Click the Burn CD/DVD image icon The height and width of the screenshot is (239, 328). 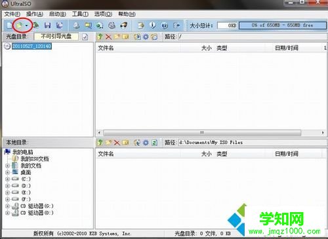pos(124,26)
